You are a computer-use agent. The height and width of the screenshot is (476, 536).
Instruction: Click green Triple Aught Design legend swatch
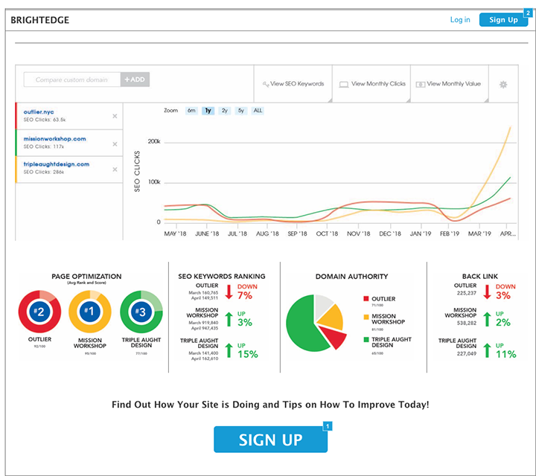[366, 339]
